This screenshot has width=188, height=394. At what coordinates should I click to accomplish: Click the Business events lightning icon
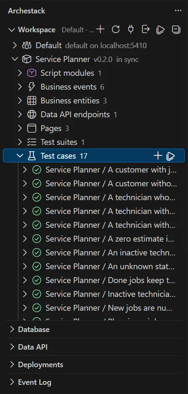click(32, 87)
